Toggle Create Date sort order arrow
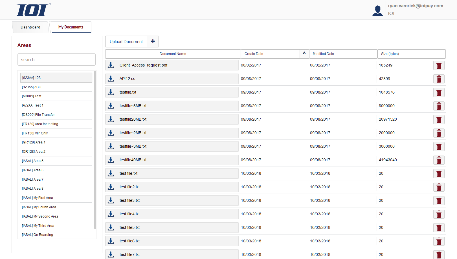This screenshot has width=457, height=259. [x=304, y=54]
